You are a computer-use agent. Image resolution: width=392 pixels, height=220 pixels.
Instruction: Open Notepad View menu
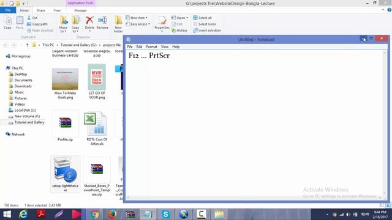[165, 46]
